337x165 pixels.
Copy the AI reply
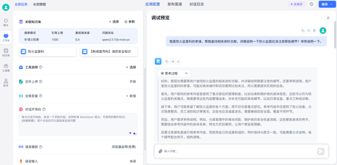tap(167, 61)
